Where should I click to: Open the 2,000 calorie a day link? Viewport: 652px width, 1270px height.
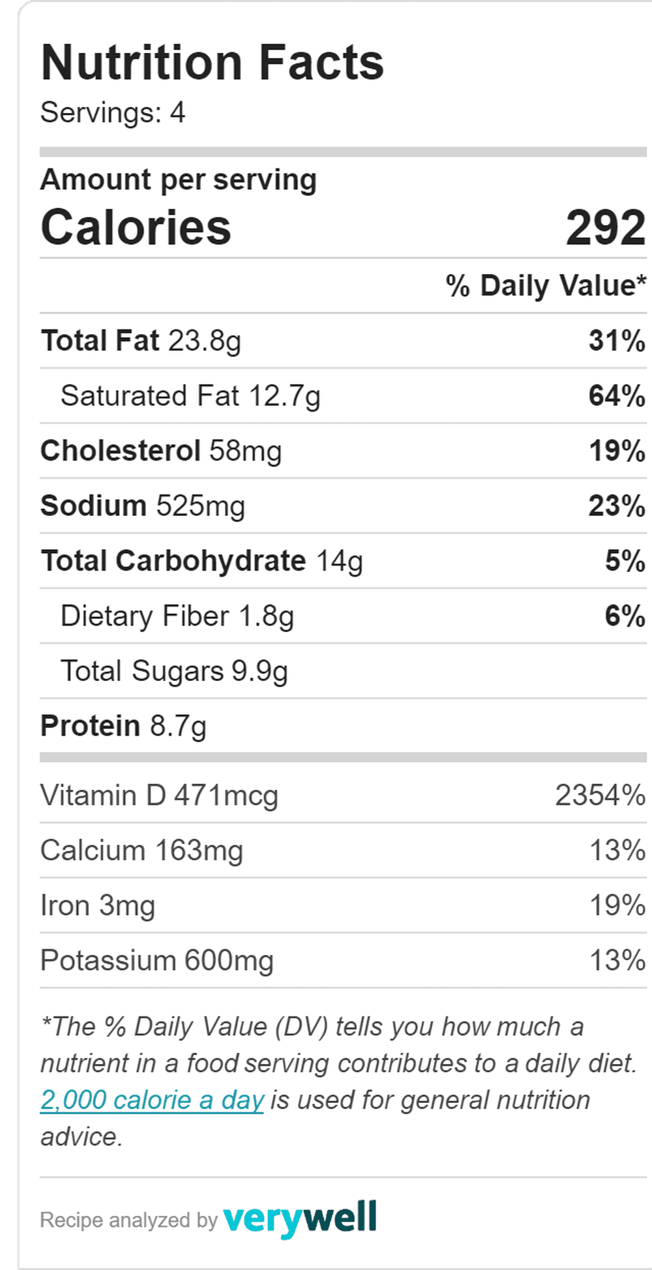point(152,1100)
